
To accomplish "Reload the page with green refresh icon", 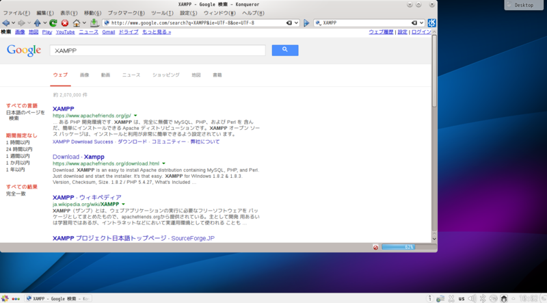I will 53,23.
